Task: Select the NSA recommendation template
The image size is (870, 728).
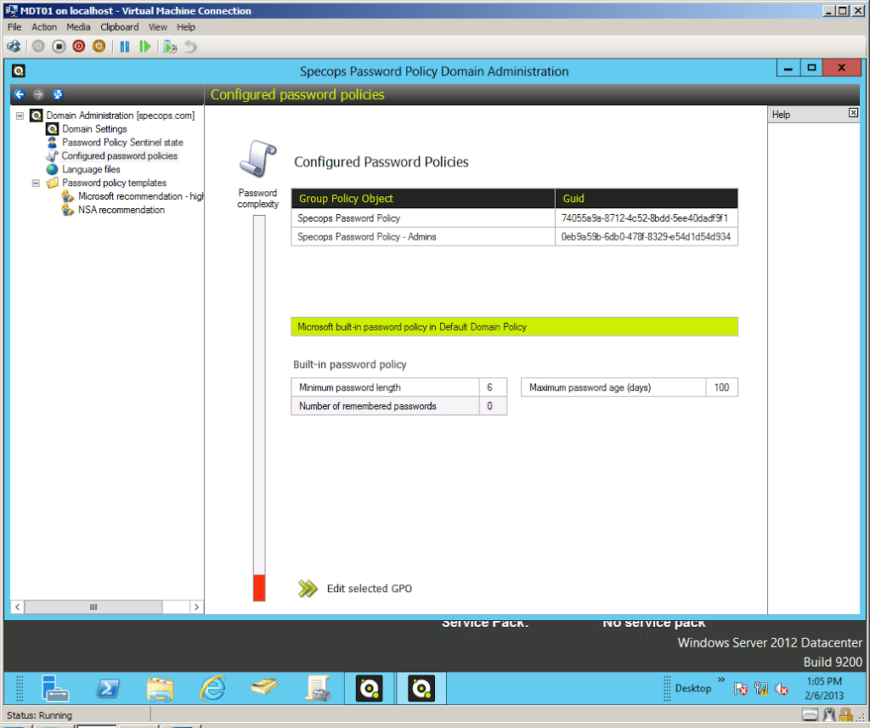Action: point(121,210)
